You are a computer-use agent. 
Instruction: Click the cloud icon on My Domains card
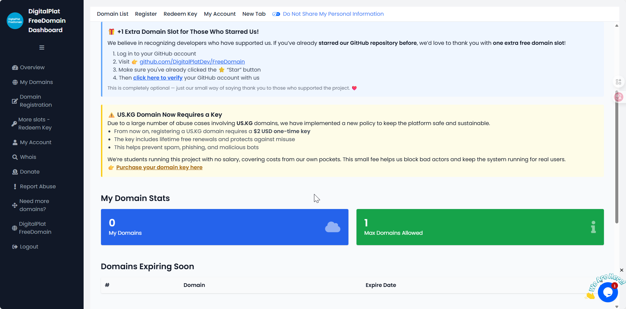pos(333,227)
